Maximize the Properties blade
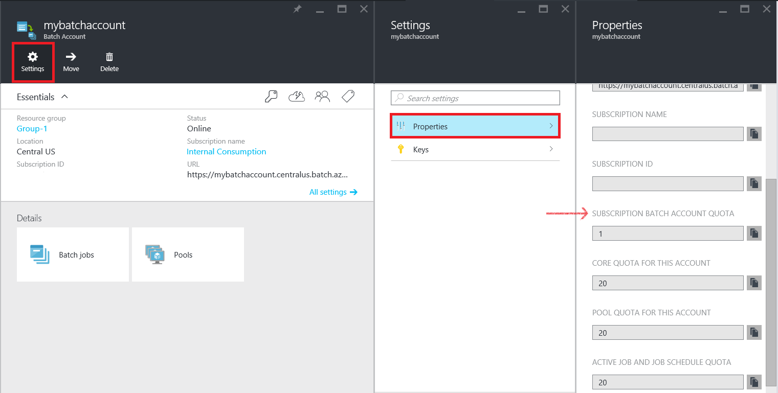The image size is (778, 393). [x=745, y=9]
